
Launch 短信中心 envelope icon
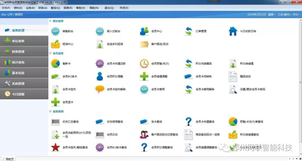coord(55,44)
